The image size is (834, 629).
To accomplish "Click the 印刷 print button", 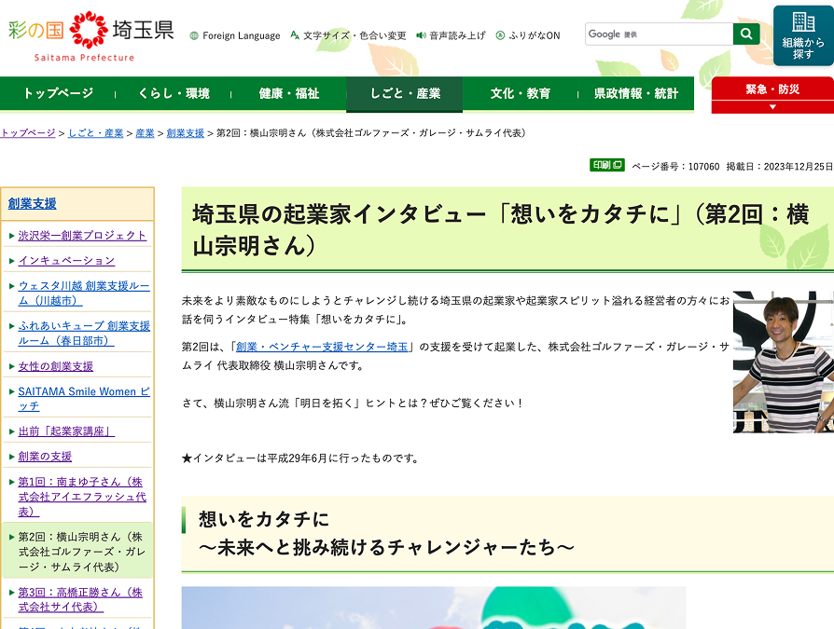I will (607, 165).
